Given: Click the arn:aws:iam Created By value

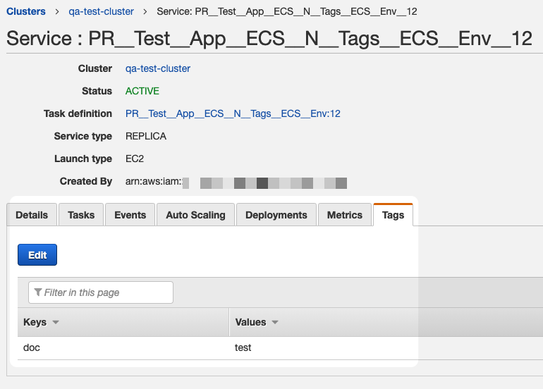Looking at the screenshot, I should (x=236, y=182).
